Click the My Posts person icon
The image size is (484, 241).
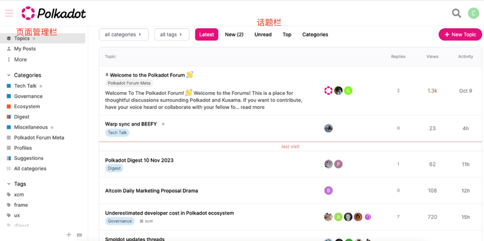pyautogui.click(x=9, y=49)
